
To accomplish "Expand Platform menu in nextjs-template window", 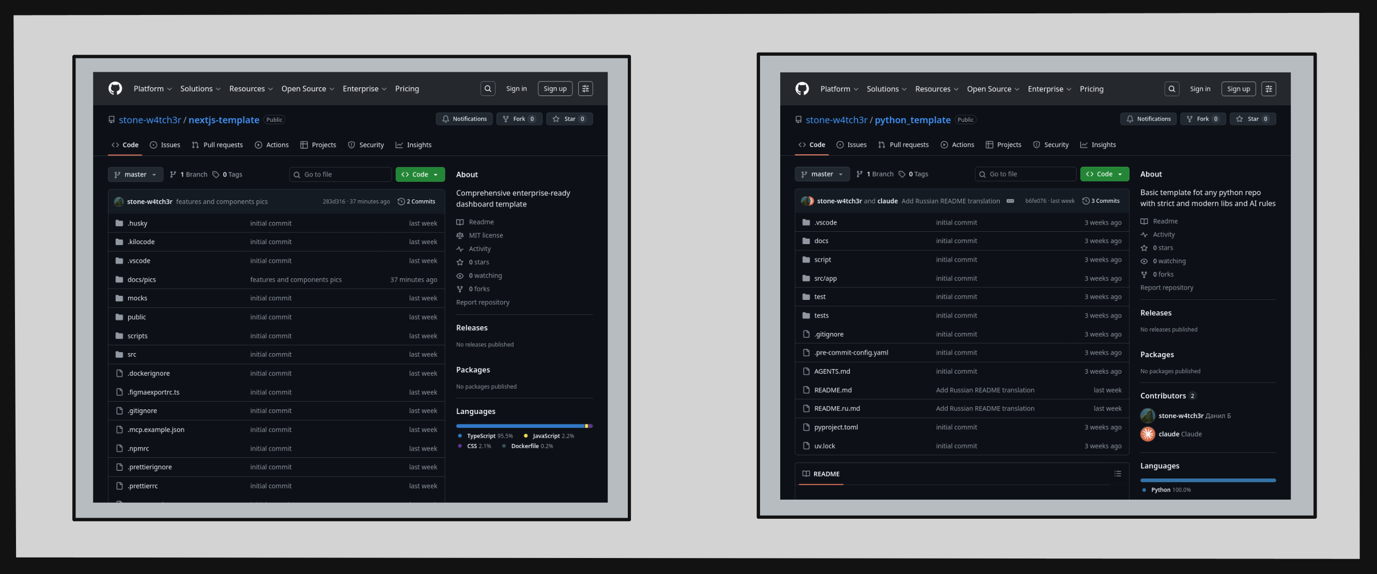I will click(x=152, y=89).
